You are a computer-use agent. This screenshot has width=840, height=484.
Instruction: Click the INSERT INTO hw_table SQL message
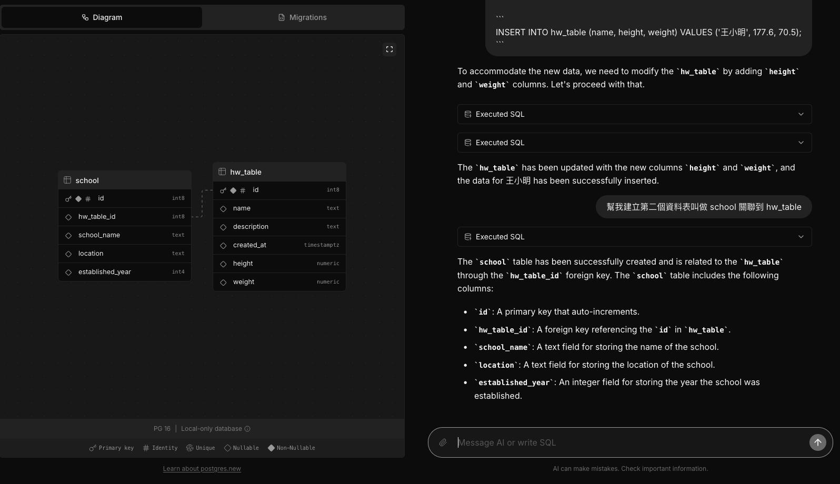648,33
